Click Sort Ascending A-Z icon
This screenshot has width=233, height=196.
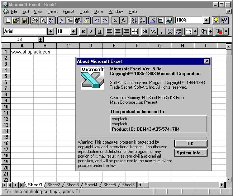point(134,20)
